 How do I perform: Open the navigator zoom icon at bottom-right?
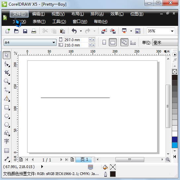[168, 160]
